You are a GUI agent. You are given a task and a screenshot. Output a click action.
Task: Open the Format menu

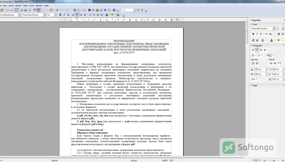[18, 6]
